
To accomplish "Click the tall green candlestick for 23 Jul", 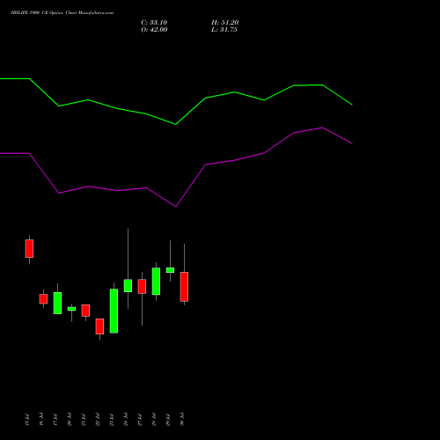I will (114, 311).
